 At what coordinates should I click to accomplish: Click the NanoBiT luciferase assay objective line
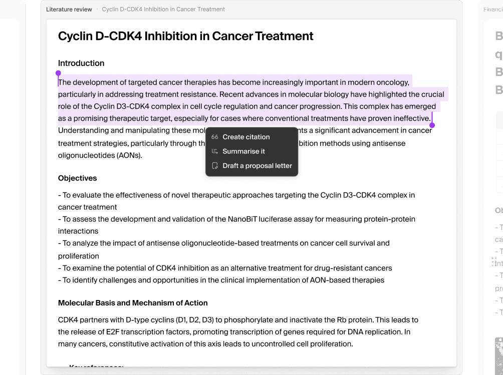tap(237, 225)
